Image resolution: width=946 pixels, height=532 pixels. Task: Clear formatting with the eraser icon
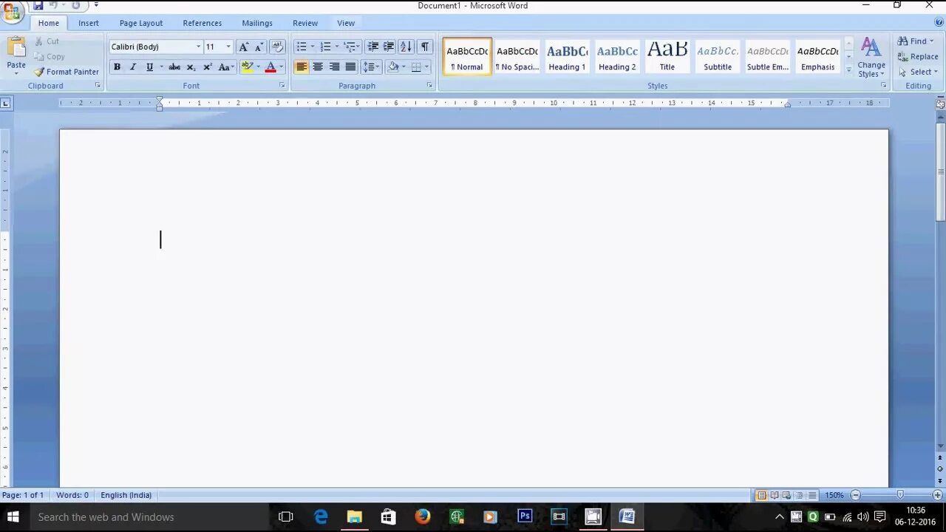(277, 47)
